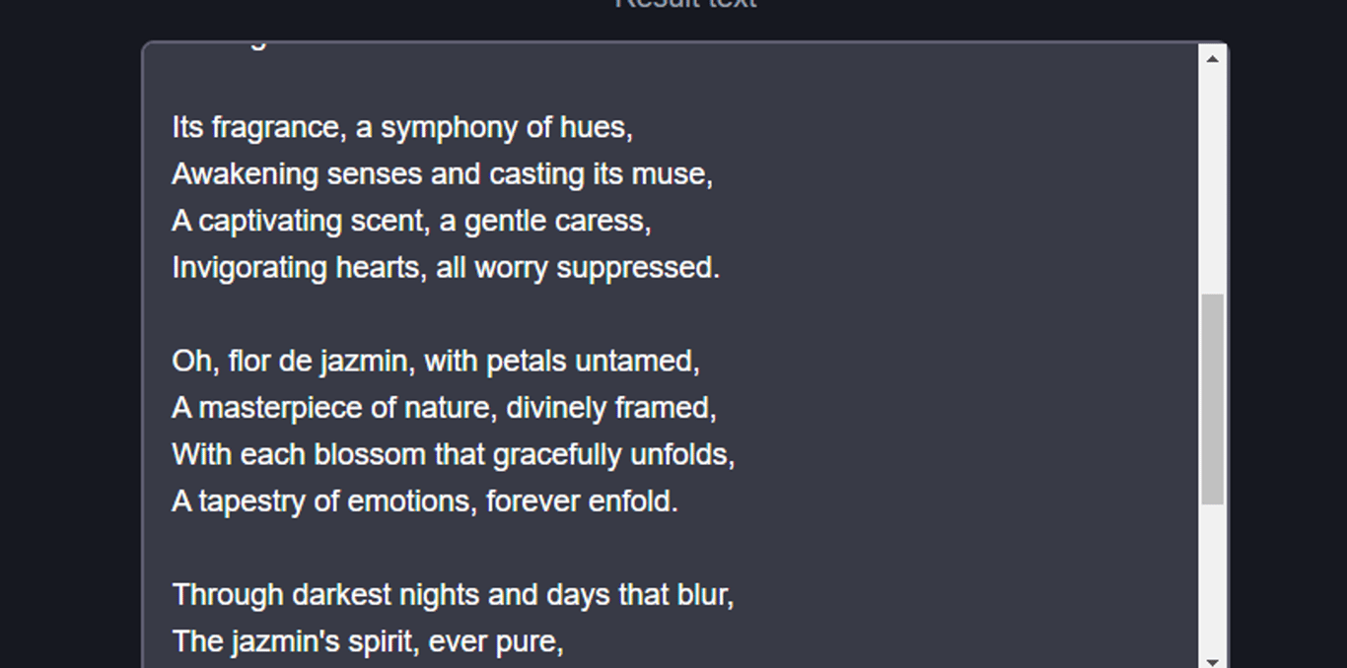Click line "With each blossom that gracefully unfolds"
1347x668 pixels.
(454, 455)
